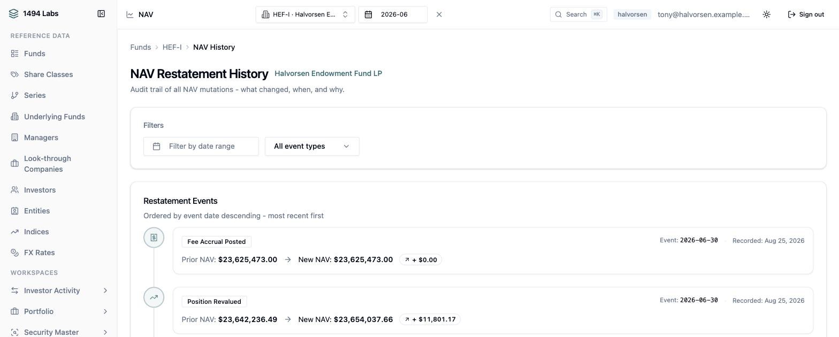The height and width of the screenshot is (337, 839).
Task: Click the Security Master scan icon
Action: tap(14, 332)
